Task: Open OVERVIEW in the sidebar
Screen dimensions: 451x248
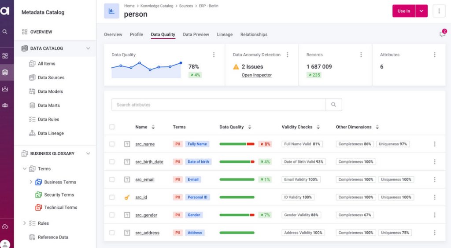Action: coord(41,32)
